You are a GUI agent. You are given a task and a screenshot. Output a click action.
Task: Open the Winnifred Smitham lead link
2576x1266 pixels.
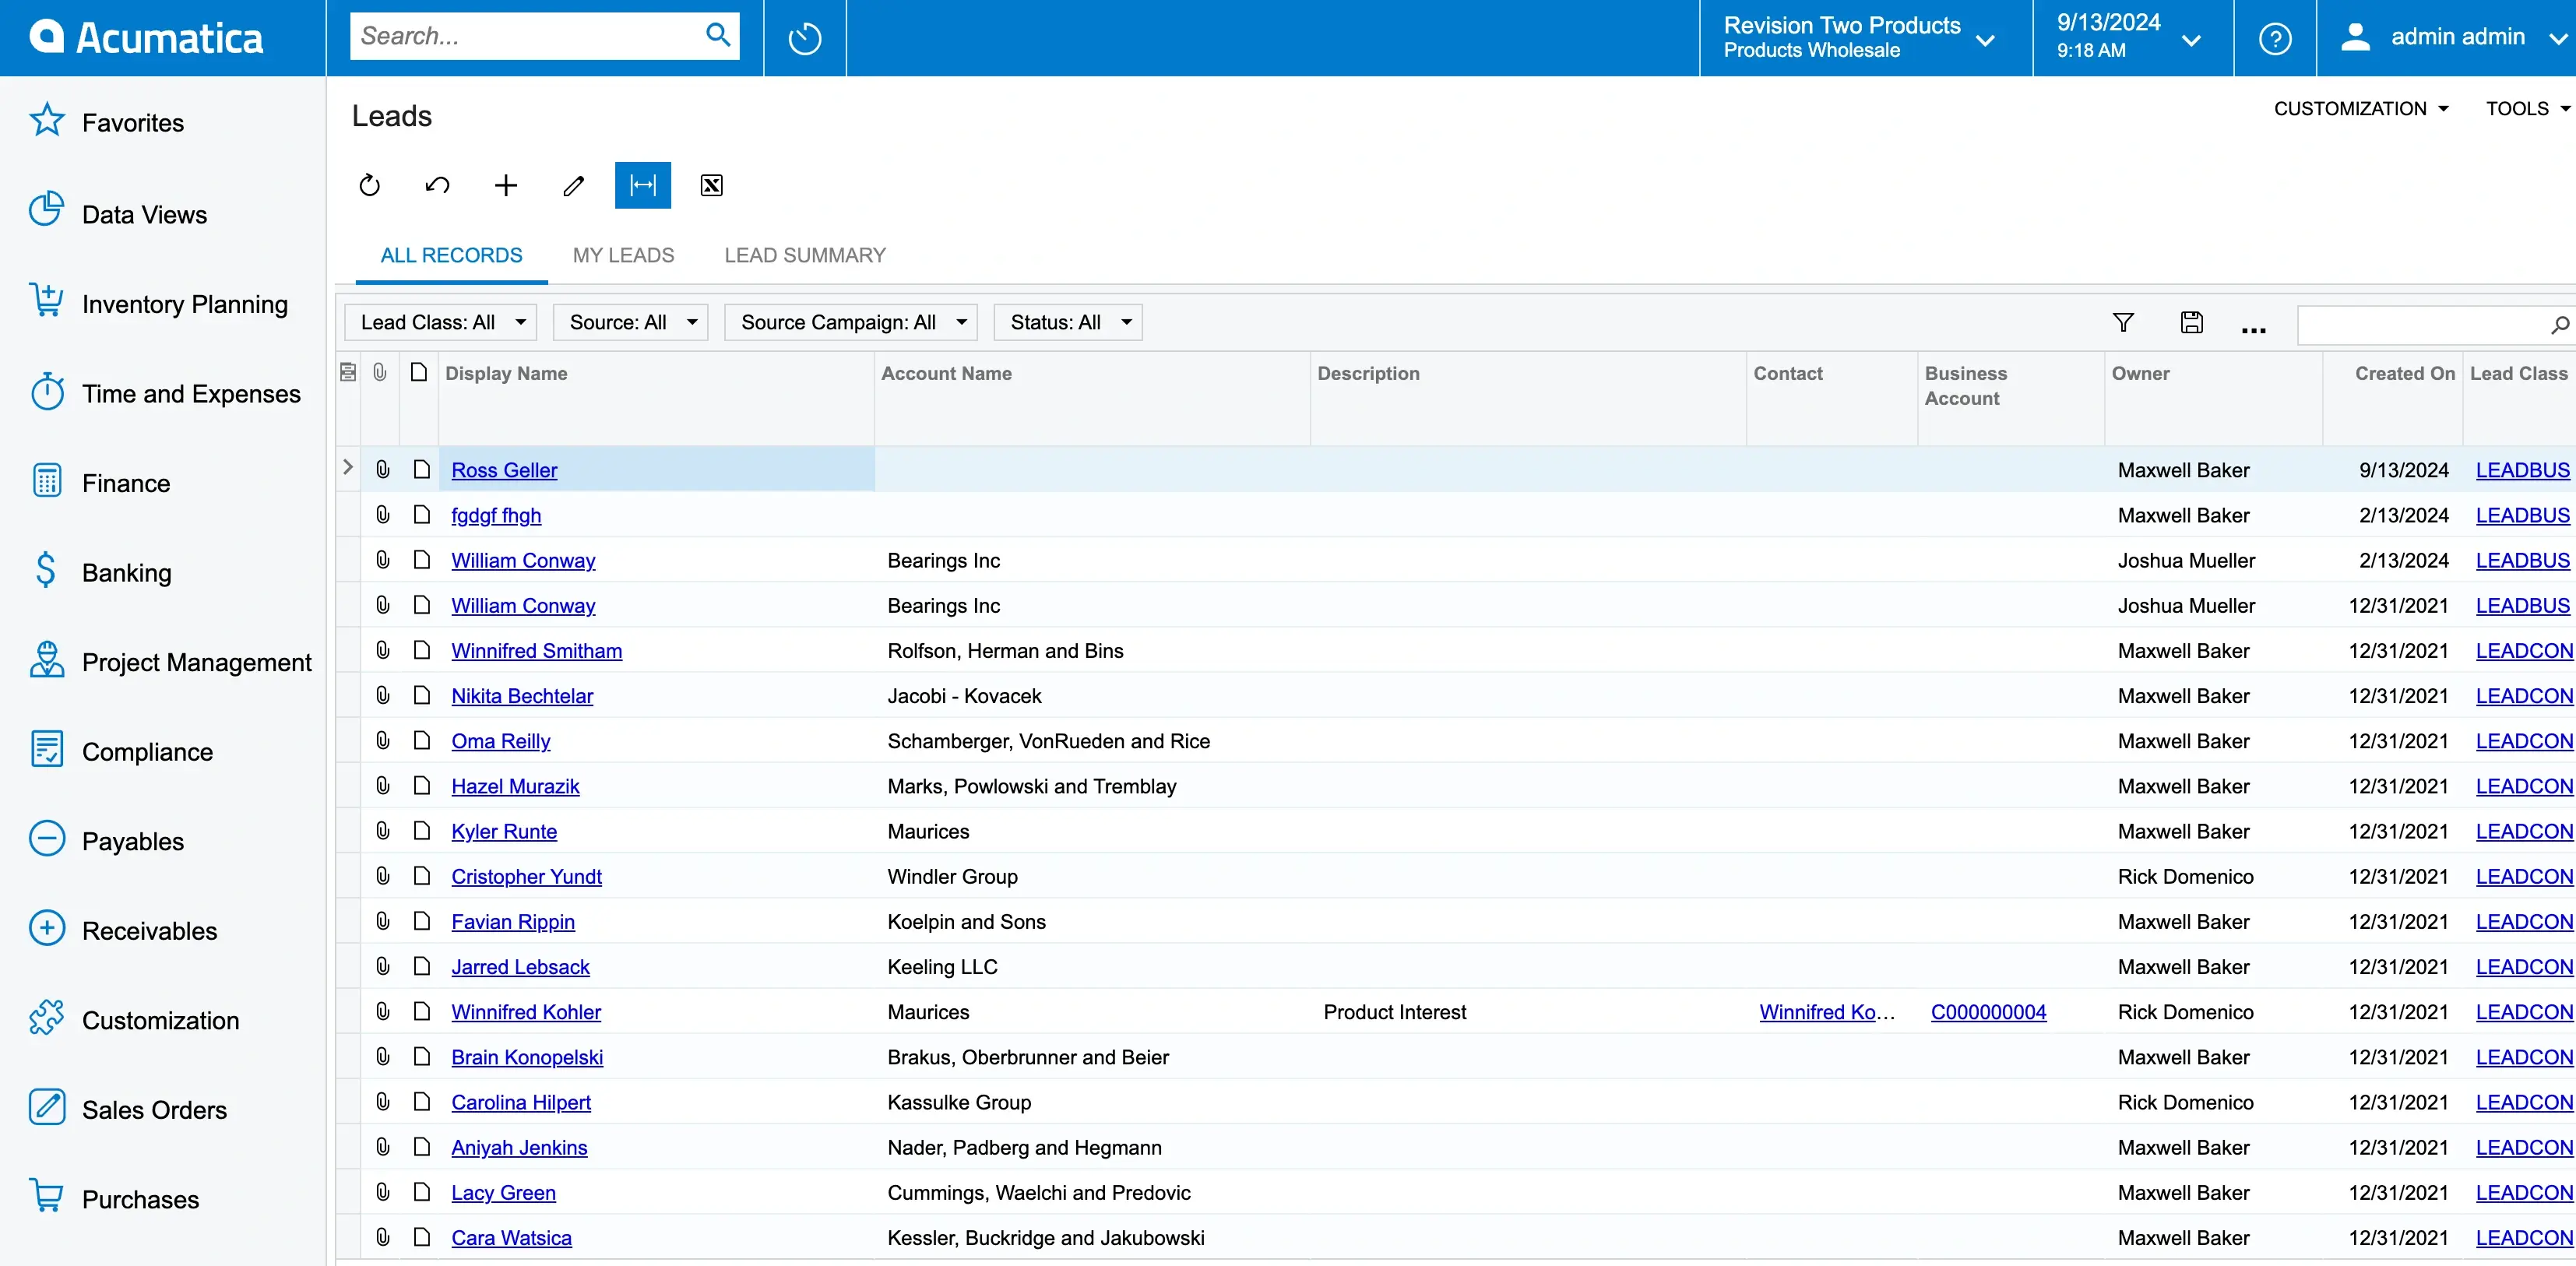pos(537,651)
